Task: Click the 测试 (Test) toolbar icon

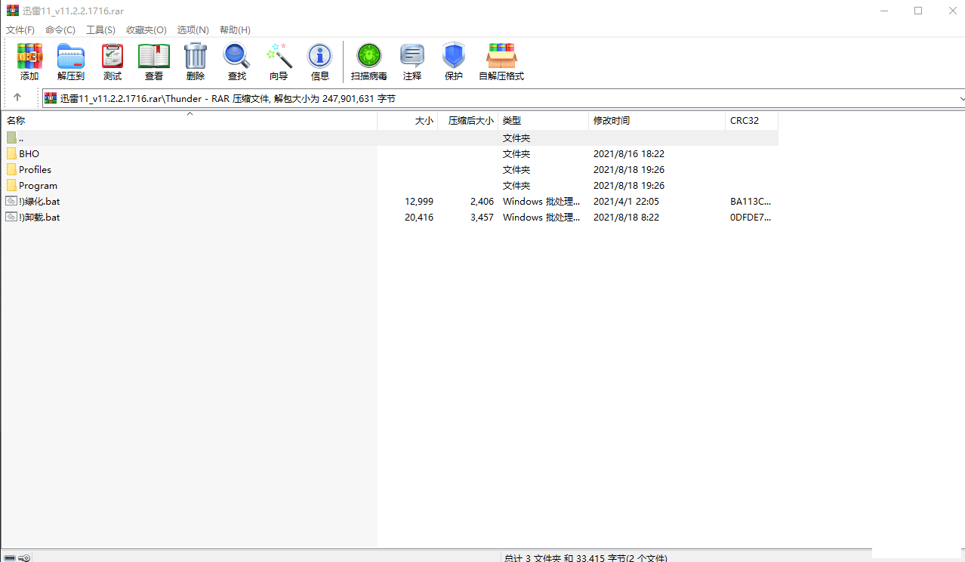Action: point(113,57)
